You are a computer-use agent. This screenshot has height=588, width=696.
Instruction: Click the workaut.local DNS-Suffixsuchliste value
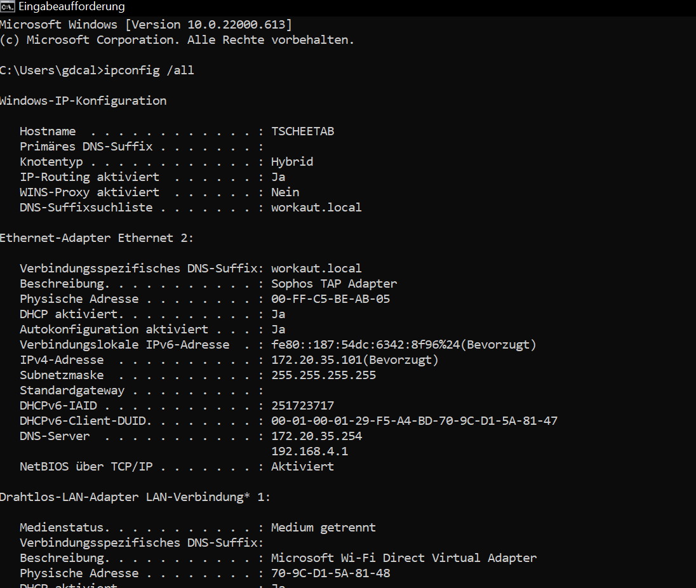[316, 208]
